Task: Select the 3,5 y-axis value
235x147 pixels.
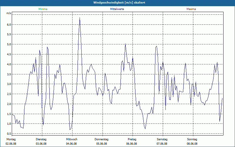Action: (9, 74)
